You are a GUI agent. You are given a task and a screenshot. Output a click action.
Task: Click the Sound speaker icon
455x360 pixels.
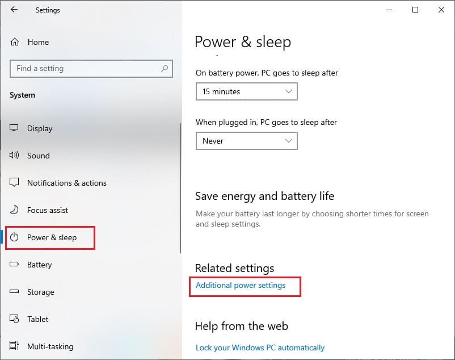coord(15,156)
